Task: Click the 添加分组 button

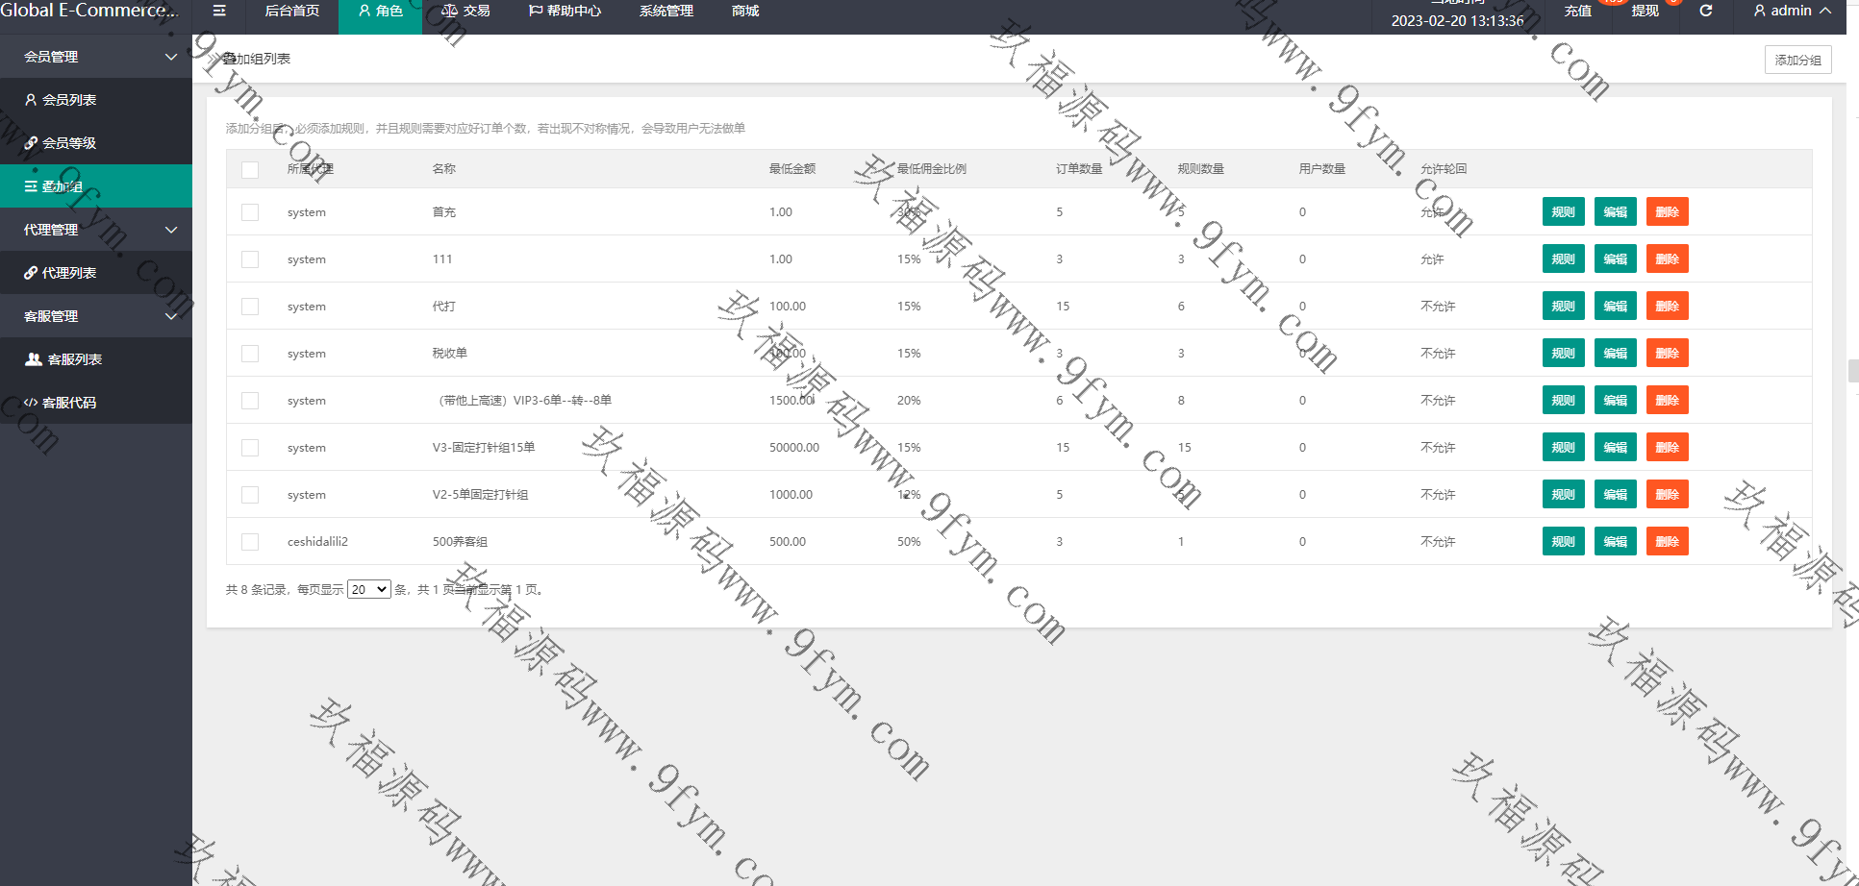Action: coord(1797,60)
